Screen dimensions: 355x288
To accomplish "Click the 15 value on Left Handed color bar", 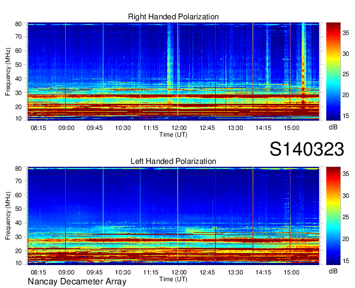I will pos(346,261).
